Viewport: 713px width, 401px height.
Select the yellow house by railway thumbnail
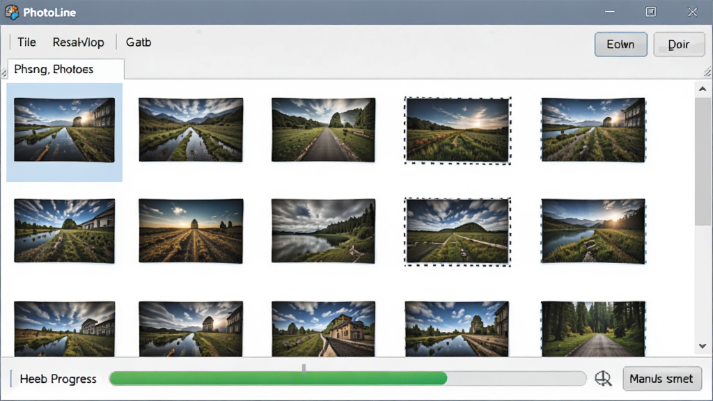coord(323,329)
